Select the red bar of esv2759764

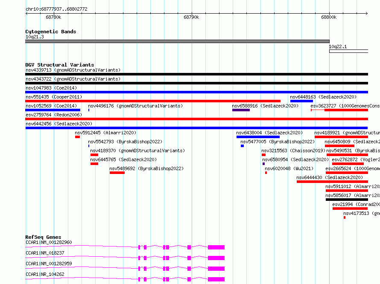pos(196,119)
